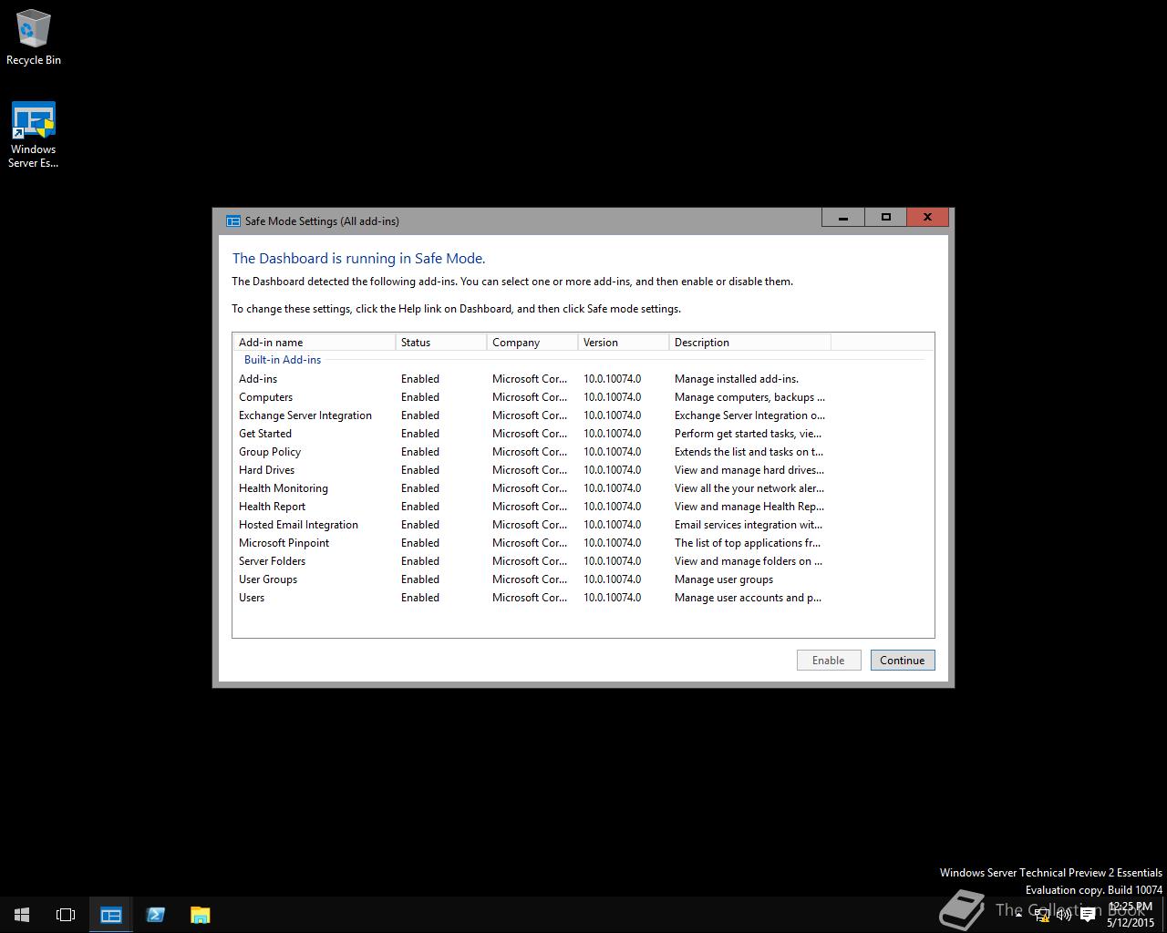Image resolution: width=1167 pixels, height=933 pixels.
Task: Select the Server Folders add-in
Action: tap(532, 561)
